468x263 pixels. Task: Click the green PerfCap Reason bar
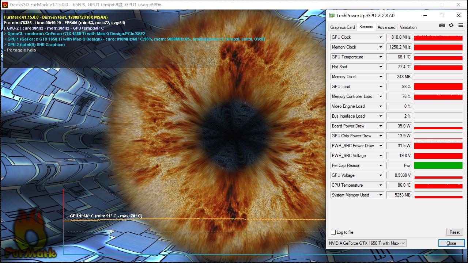438,165
